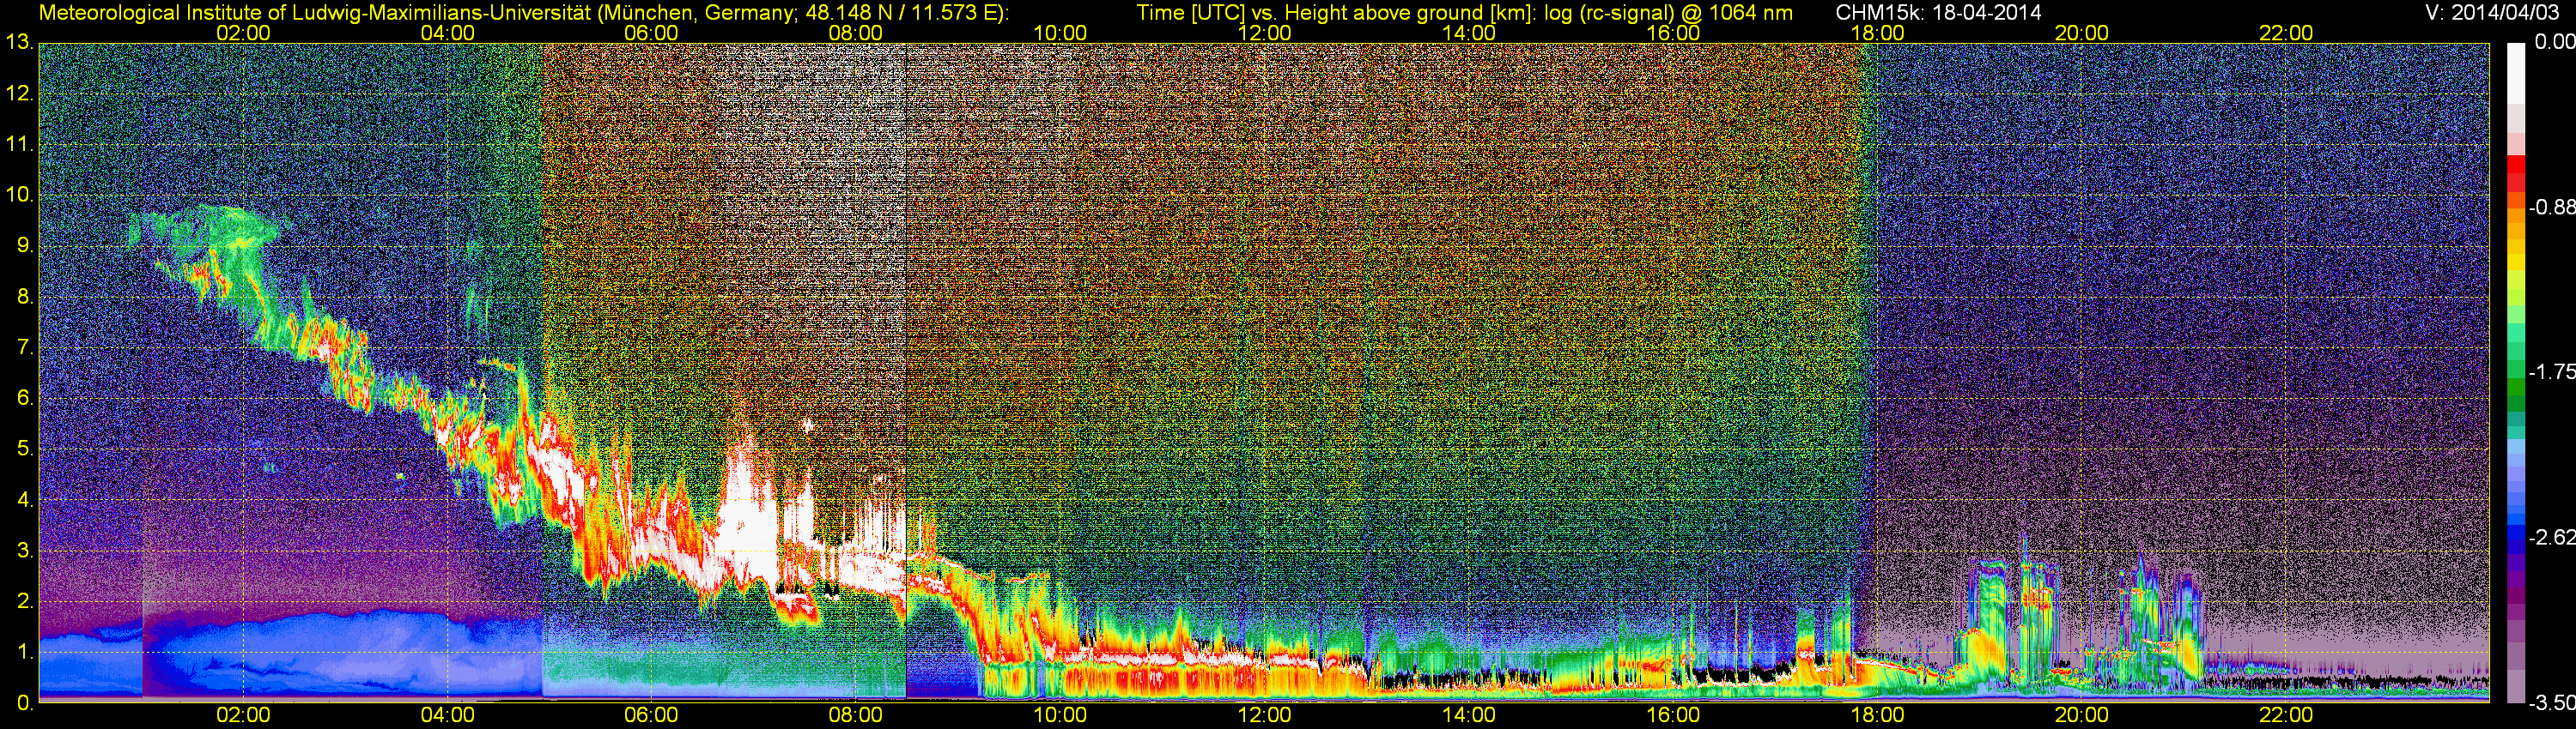The width and height of the screenshot is (2576, 729).
Task: Click the 6 km height axis label
Action: coord(25,397)
